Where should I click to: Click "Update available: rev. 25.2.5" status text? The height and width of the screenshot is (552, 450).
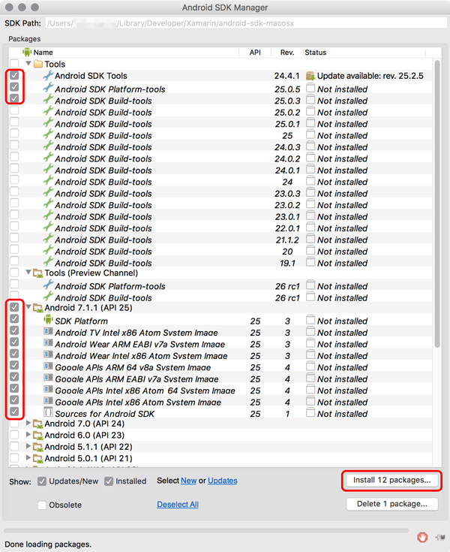[x=370, y=76]
